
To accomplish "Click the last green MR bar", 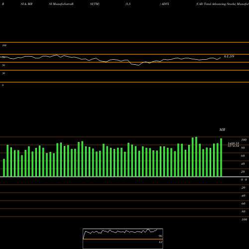I will (x=221, y=157).
